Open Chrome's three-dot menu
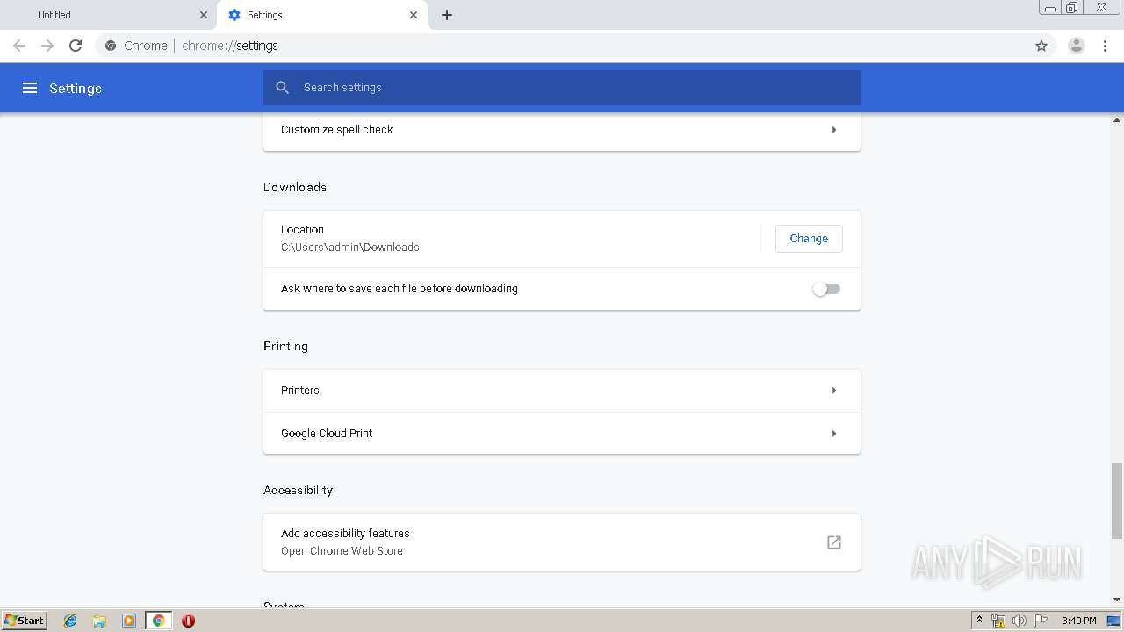 pos(1106,46)
